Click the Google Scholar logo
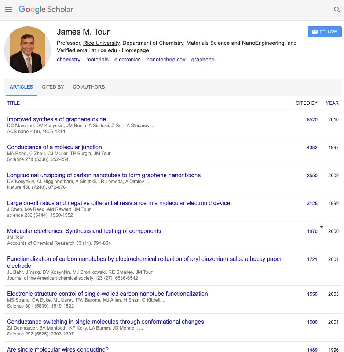This screenshot has width=344, height=352. (x=46, y=10)
